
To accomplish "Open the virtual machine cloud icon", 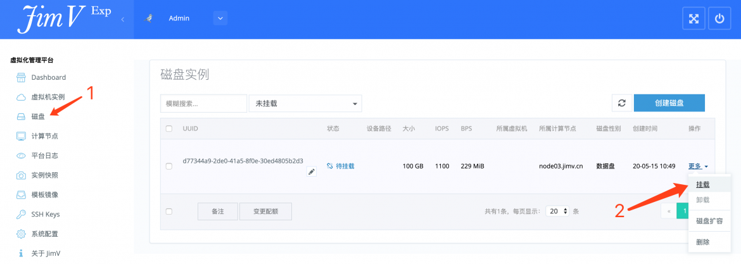I will [x=21, y=97].
